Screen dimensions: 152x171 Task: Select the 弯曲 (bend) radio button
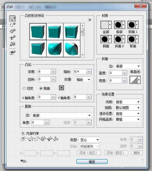pyautogui.click(x=41, y=89)
